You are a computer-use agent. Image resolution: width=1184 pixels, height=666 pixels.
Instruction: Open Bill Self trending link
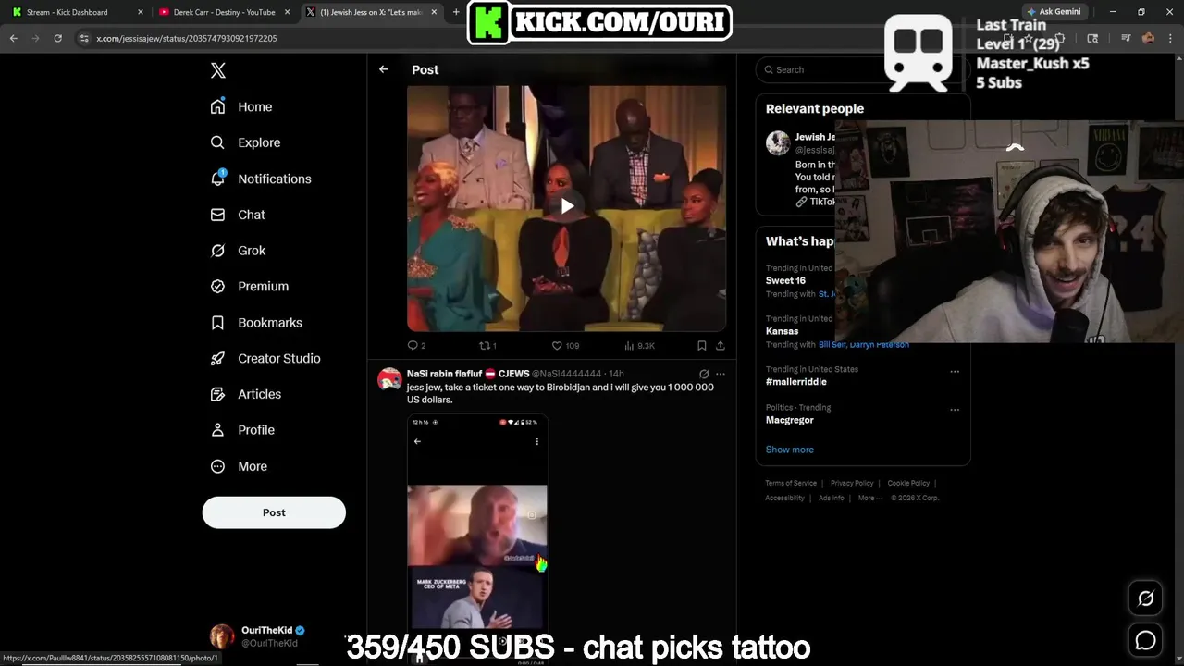coord(832,344)
